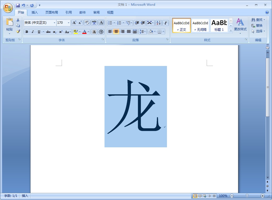
Task: Sort text A to Z
Action: pos(159,23)
